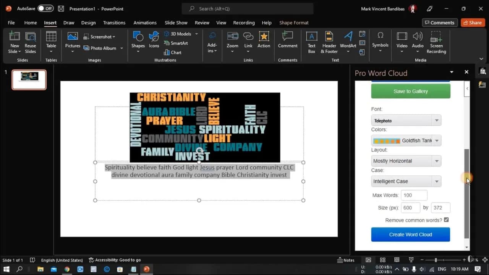Switch to Slide Sorter view
This screenshot has height=275, width=489.
tap(382, 260)
